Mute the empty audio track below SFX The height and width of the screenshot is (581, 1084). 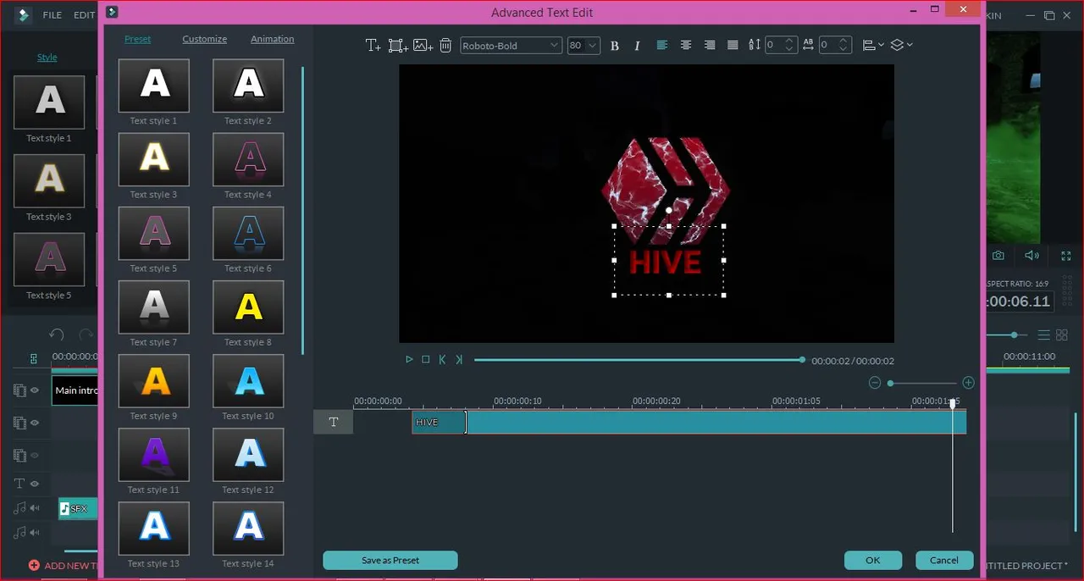tap(36, 533)
